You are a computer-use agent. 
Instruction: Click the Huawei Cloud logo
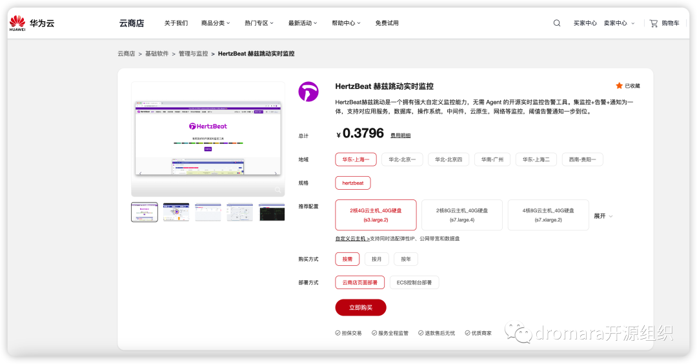point(32,23)
